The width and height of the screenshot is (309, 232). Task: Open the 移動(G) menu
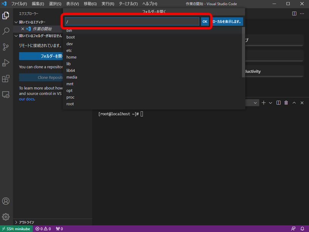[90, 4]
